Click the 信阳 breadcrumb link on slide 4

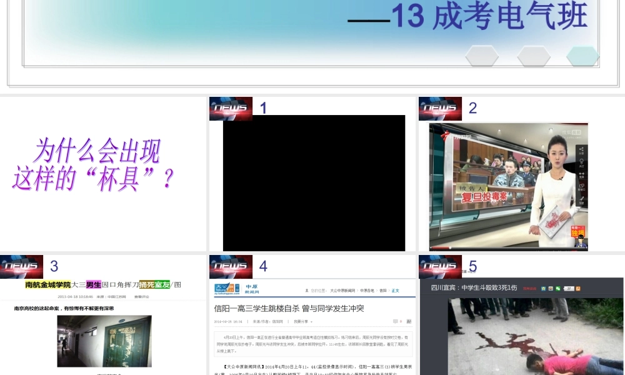pos(382,291)
